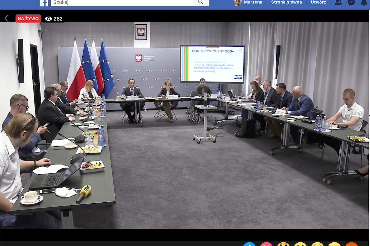This screenshot has width=370, height=246.
Task: Open the Marzena profile link
Action: [x=253, y=2]
